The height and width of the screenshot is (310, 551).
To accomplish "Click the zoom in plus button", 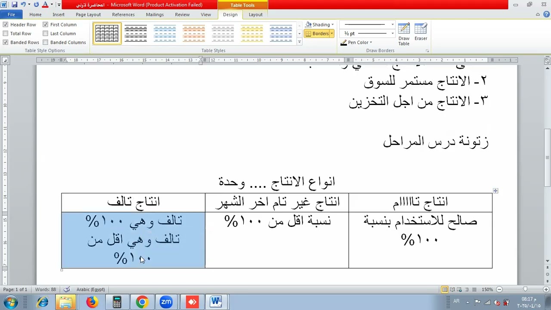I will [546, 289].
